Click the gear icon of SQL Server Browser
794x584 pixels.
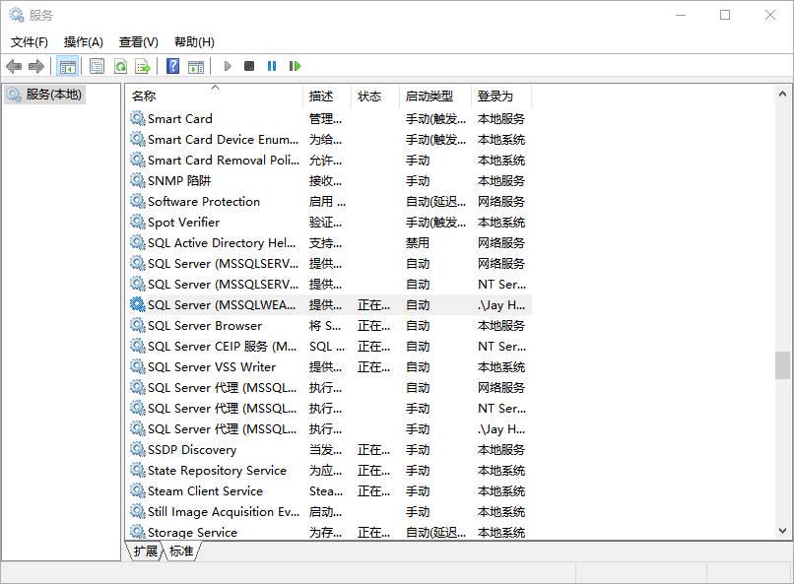[137, 325]
